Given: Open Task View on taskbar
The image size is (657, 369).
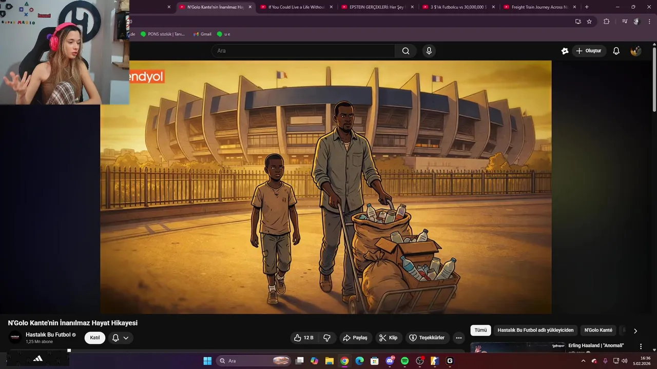Looking at the screenshot, I should 300,361.
